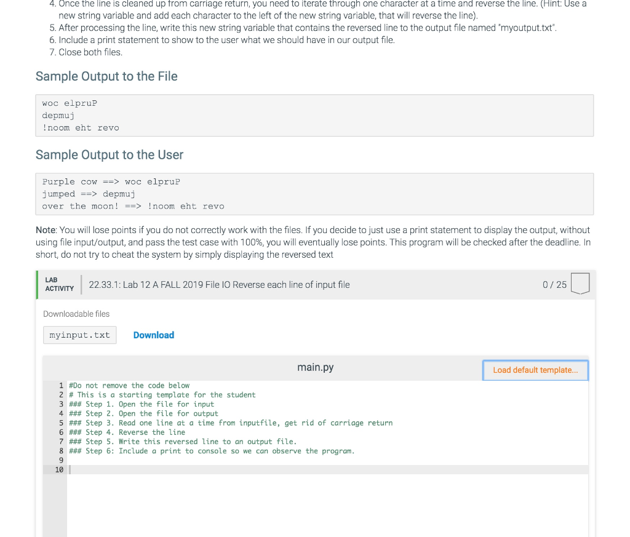Select the main.py tab header
Viewport: 630px width, 537px height.
pos(315,367)
